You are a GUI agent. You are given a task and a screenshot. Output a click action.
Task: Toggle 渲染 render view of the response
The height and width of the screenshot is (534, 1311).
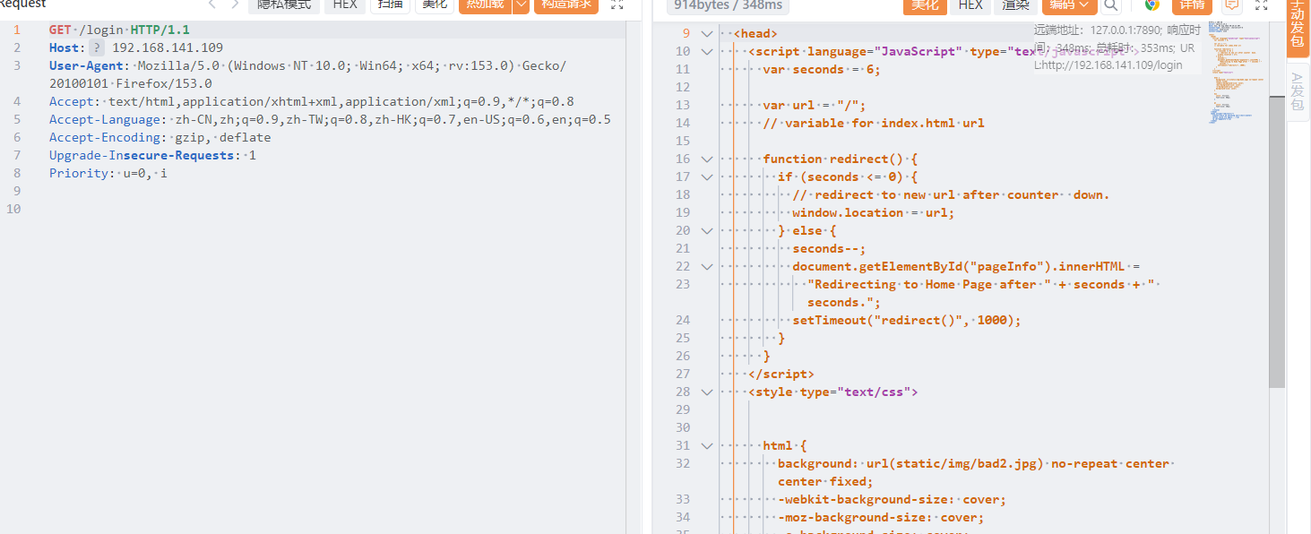coord(1015,4)
